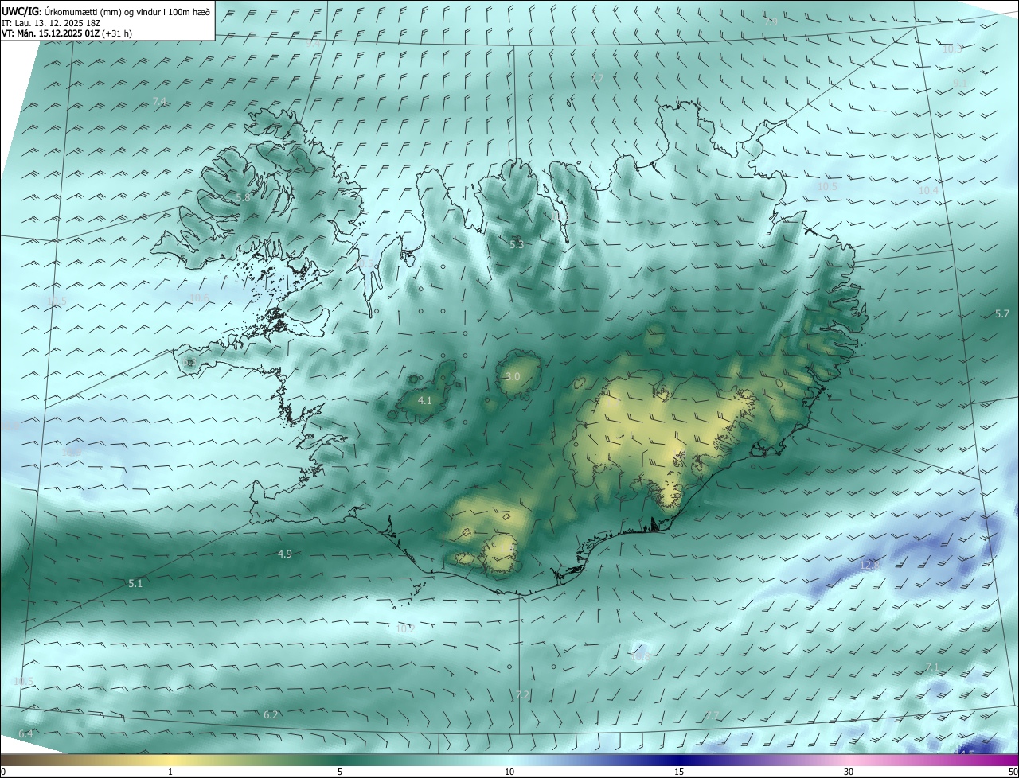
Task: Click the map value '5.3' in north Iceland
Action: point(517,244)
